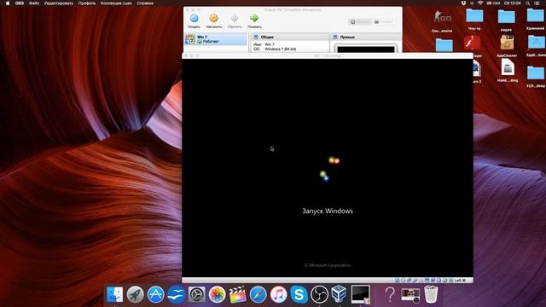Open the Справка menu

[145, 3]
